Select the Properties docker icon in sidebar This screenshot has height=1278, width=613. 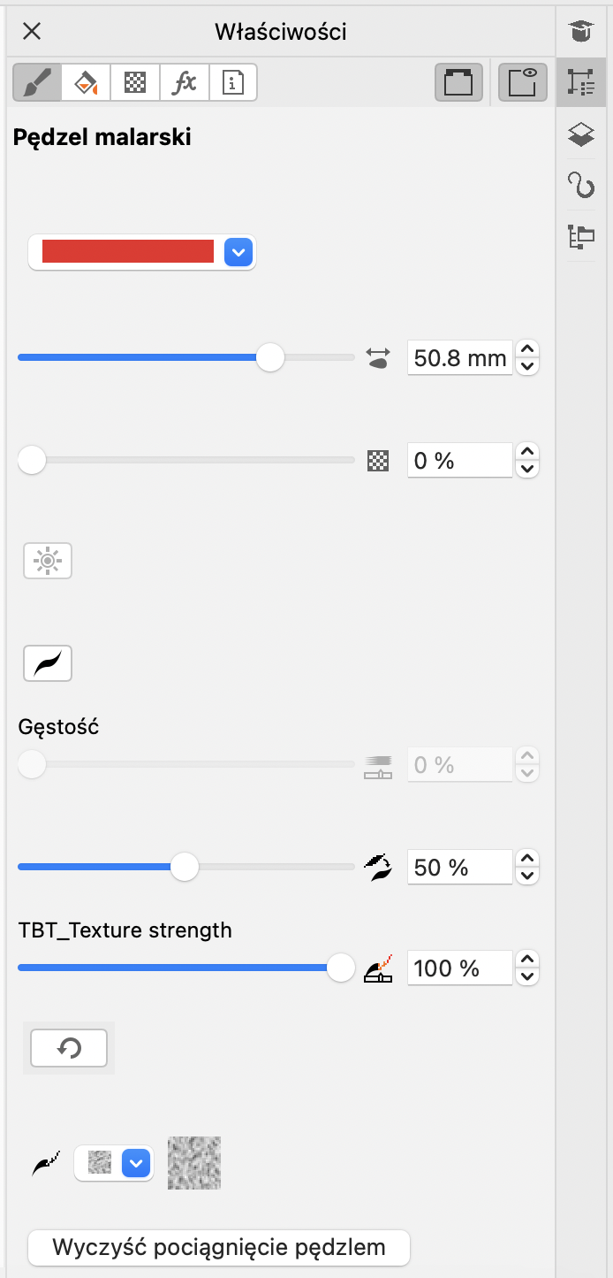(580, 83)
